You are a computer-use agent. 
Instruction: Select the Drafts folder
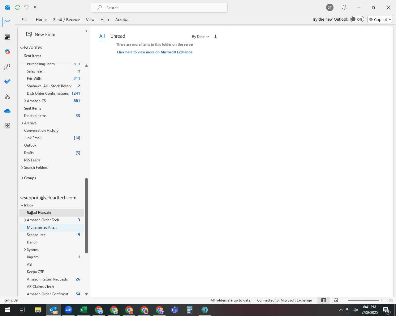51,153
